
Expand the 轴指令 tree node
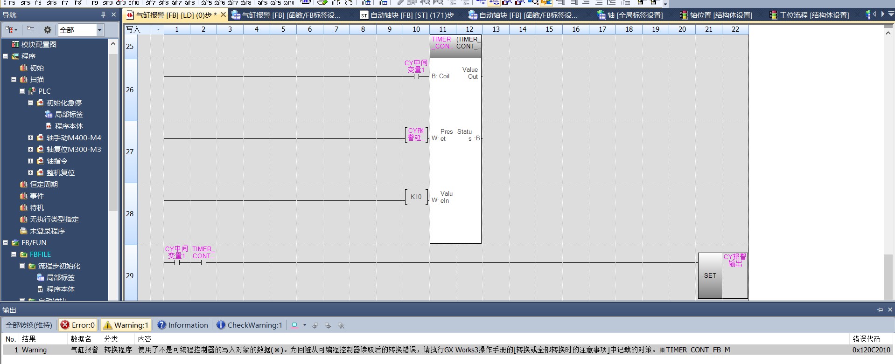click(30, 161)
